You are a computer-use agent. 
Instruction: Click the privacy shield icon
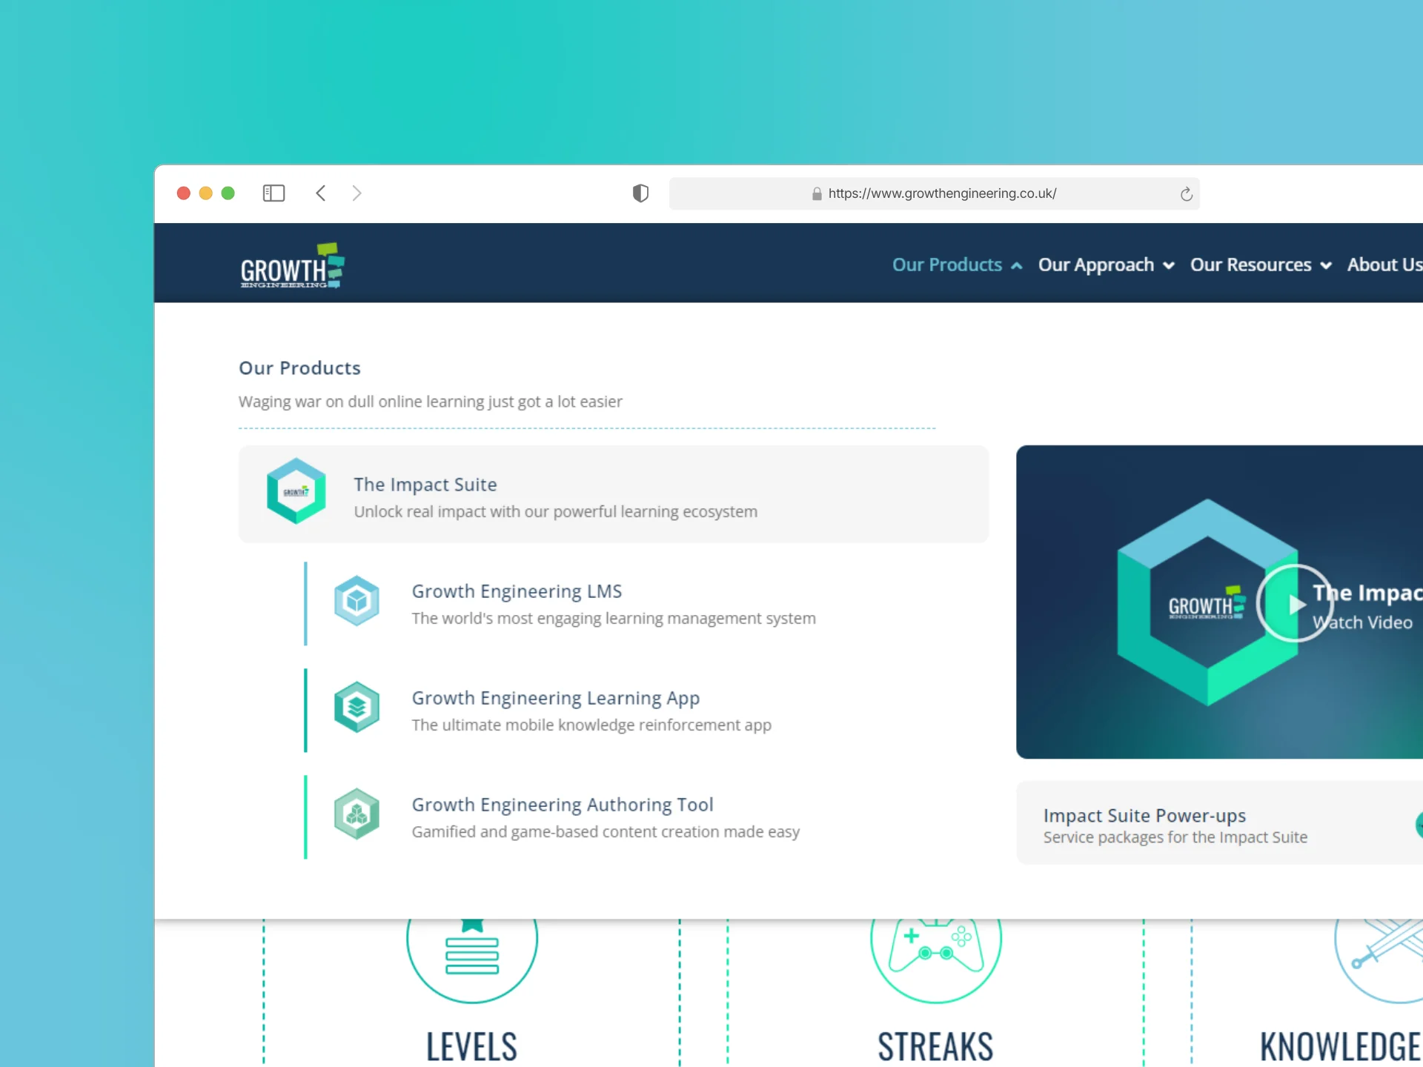tap(640, 193)
